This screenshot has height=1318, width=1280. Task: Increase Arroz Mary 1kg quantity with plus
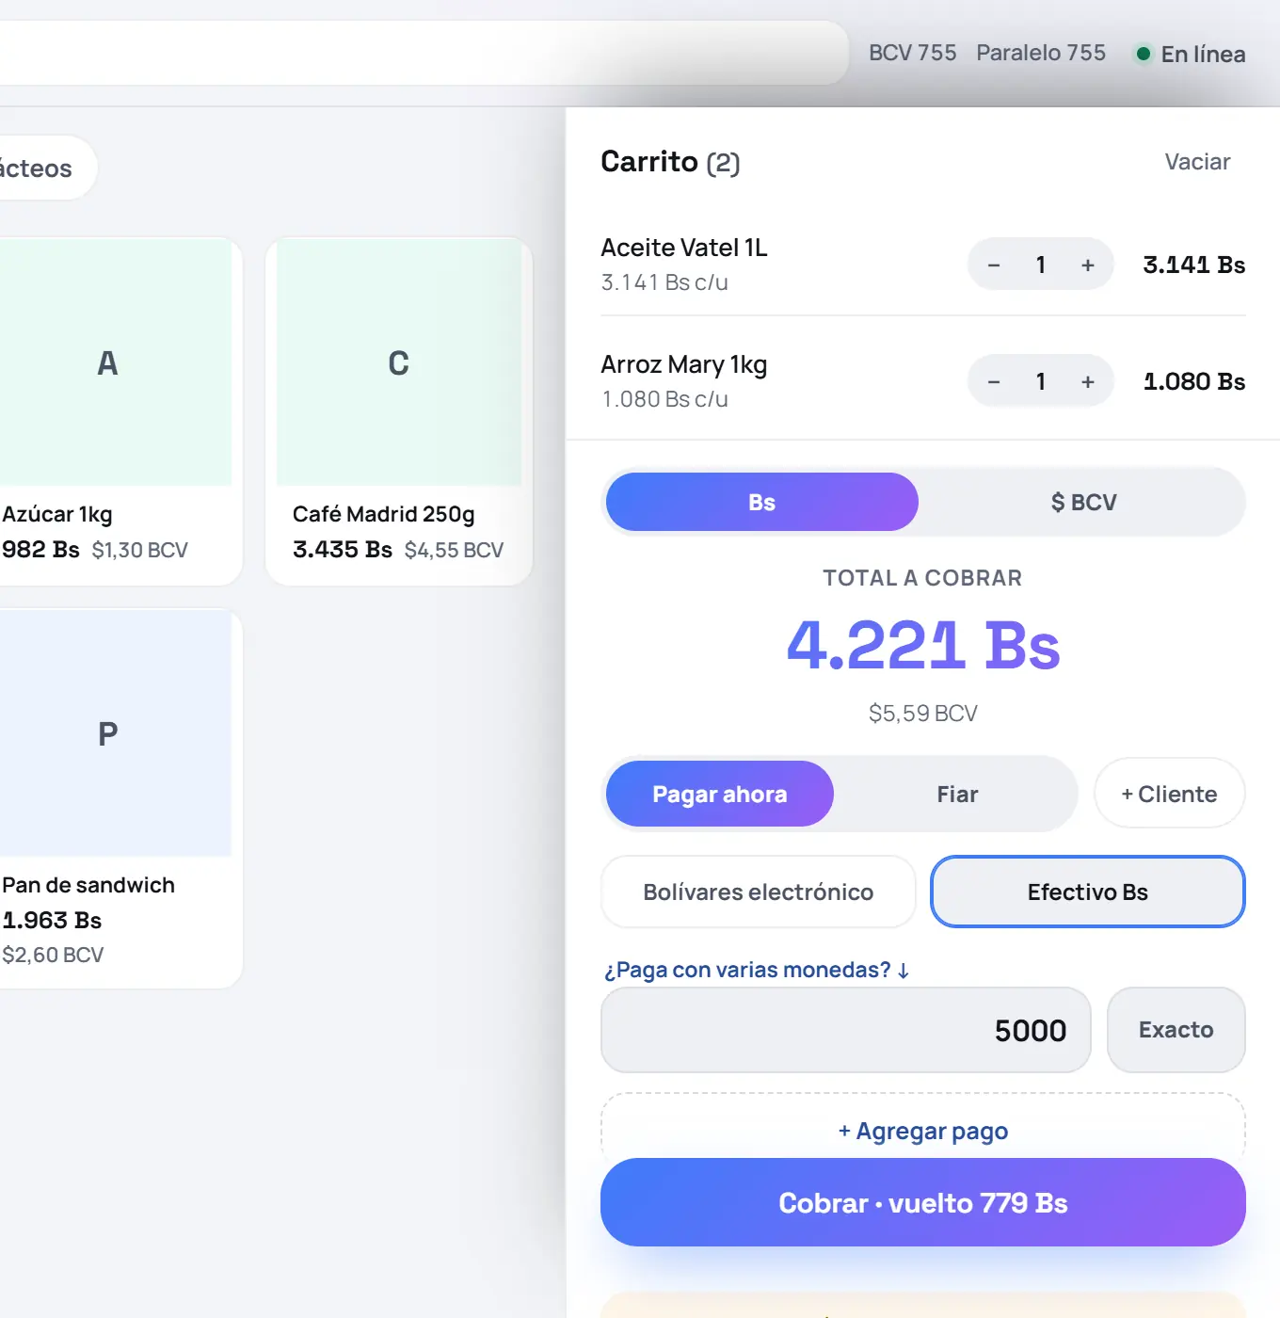point(1088,381)
